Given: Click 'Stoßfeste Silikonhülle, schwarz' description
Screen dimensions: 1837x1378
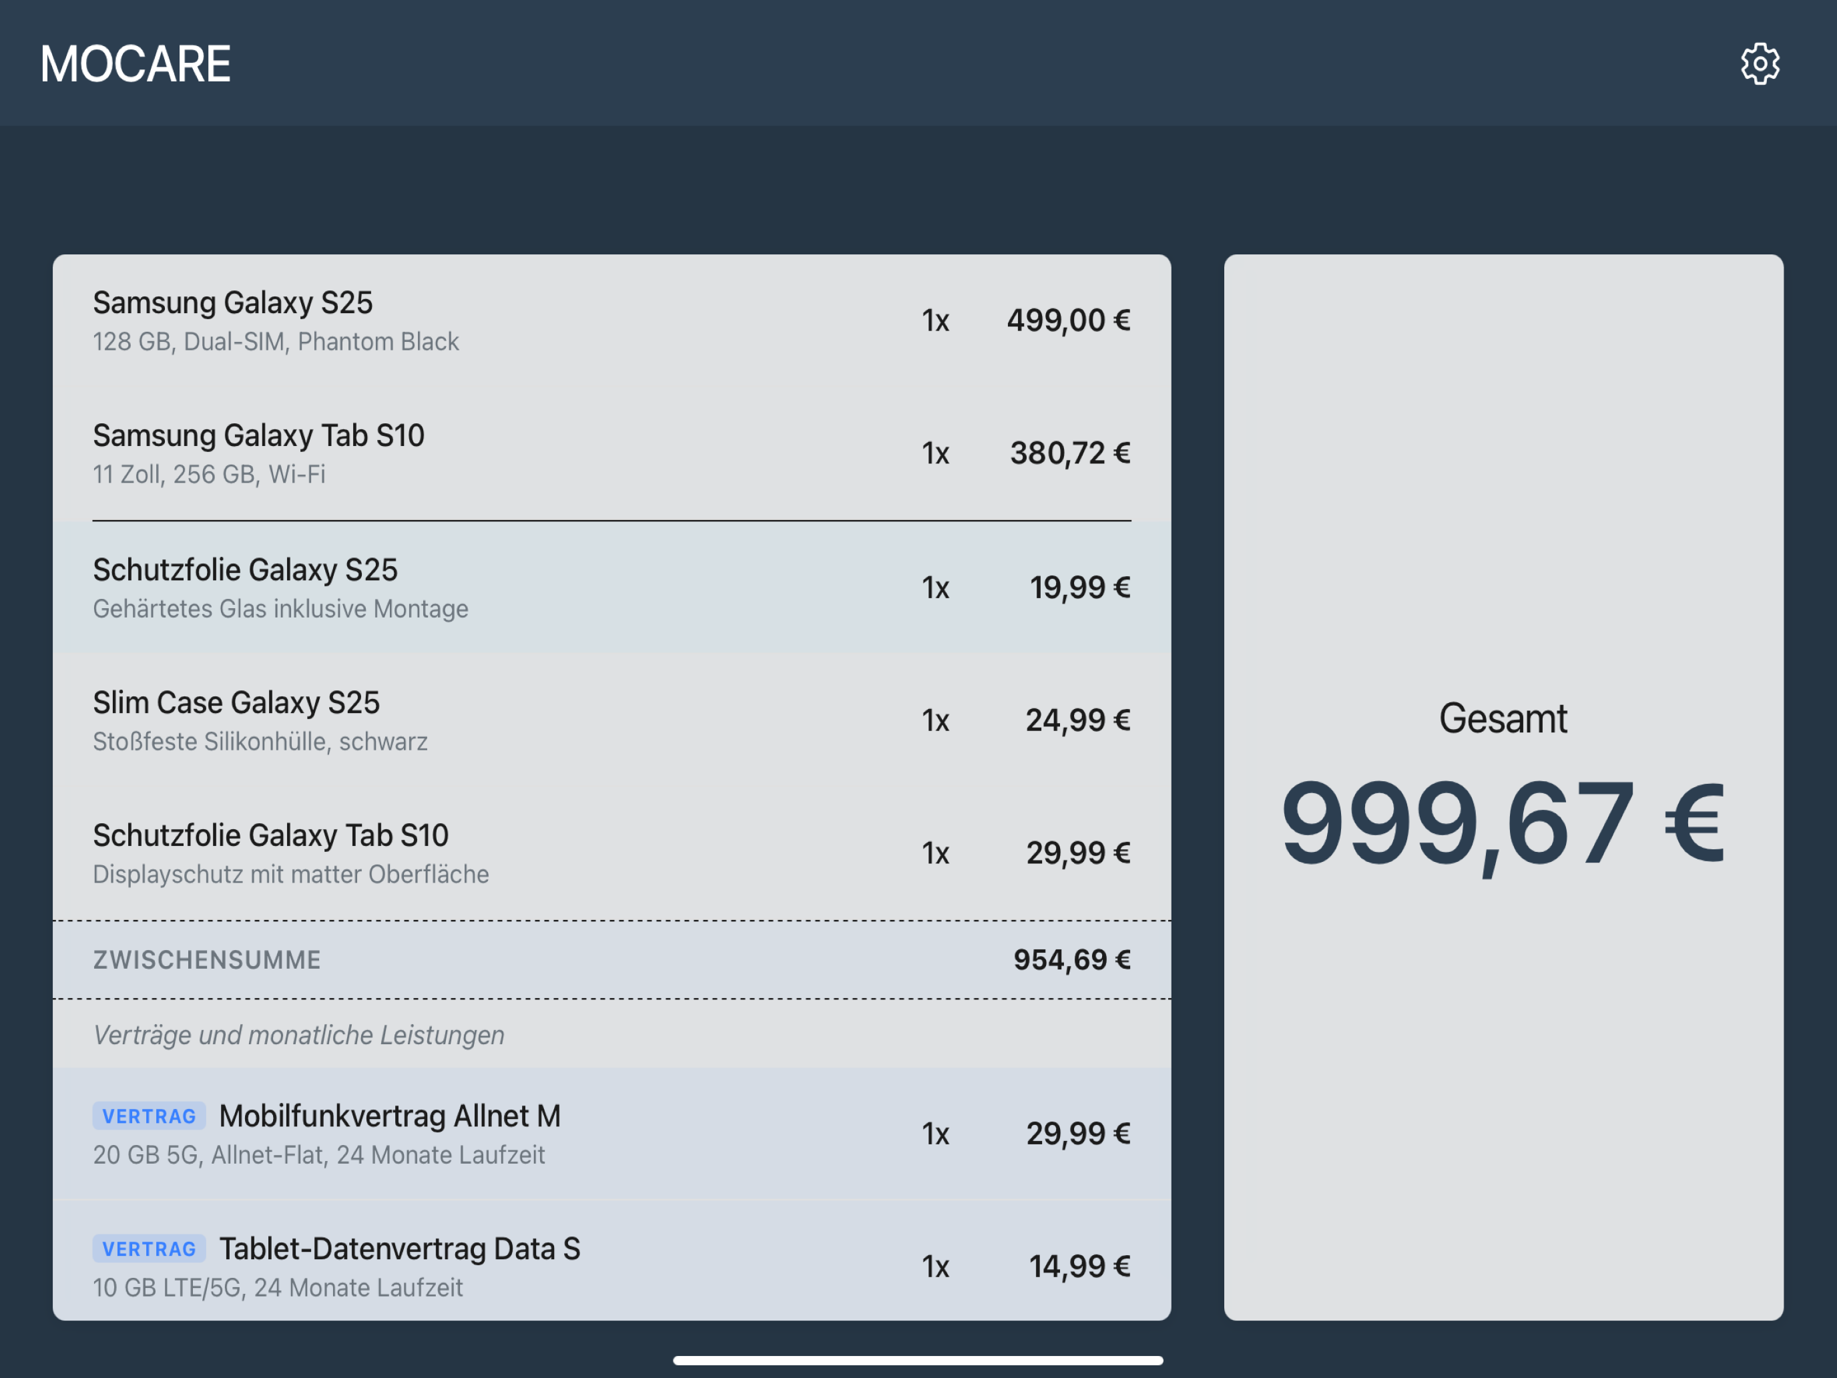Looking at the screenshot, I should (x=260, y=742).
